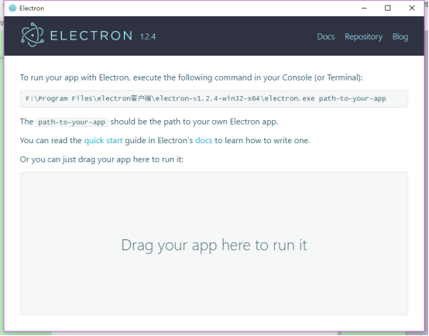Close the Electron window
429x336 pixels.
click(411, 9)
